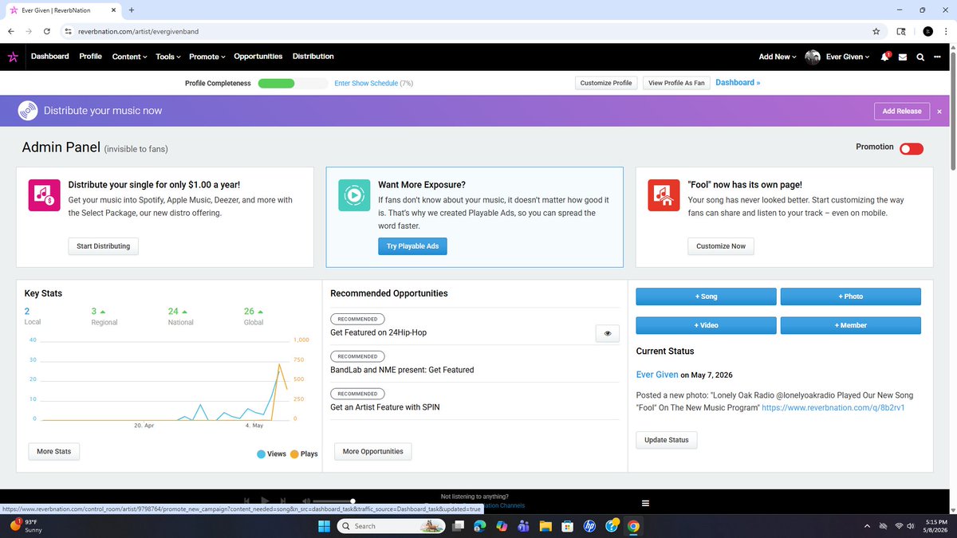957x538 pixels.
Task: Click the Customize Profile button
Action: 606,83
